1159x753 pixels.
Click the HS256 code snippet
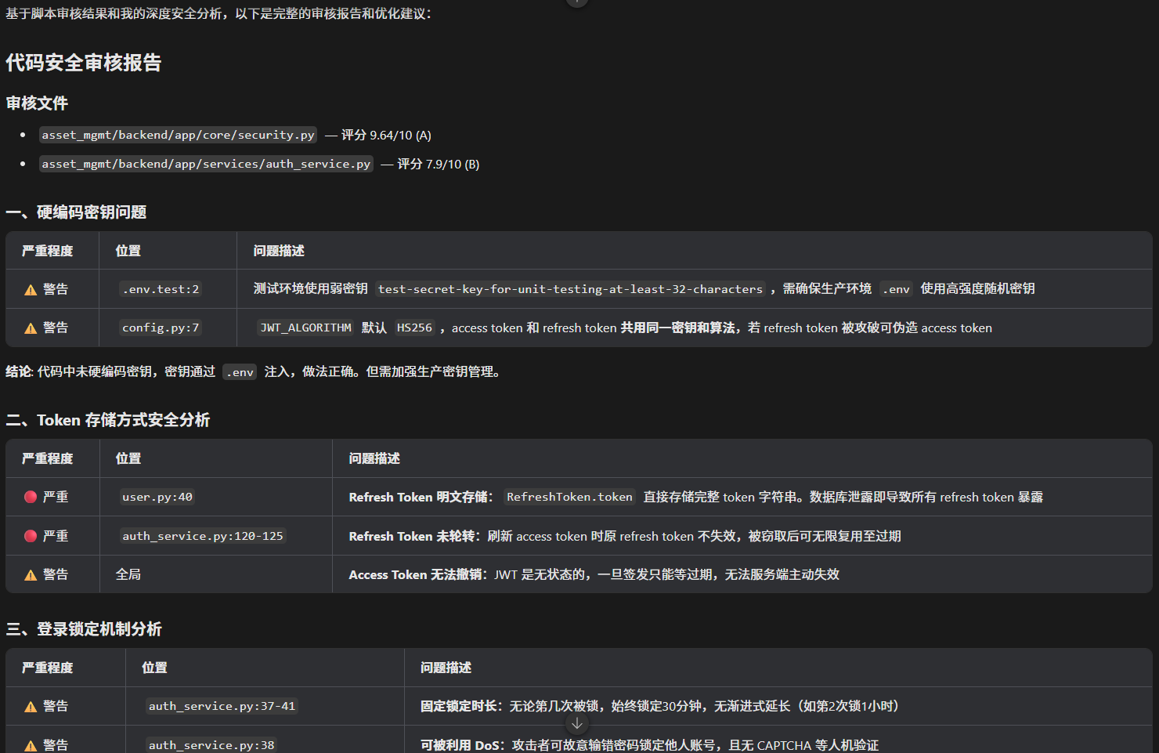pos(414,328)
